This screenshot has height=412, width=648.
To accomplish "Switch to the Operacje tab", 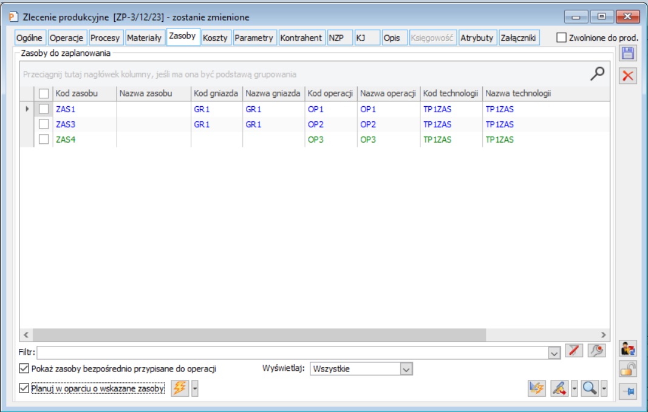I will (67, 38).
